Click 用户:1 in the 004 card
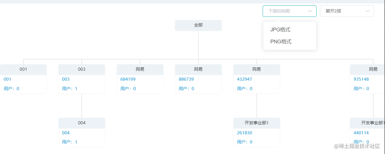Image resolution: width=385 pixels, height=154 pixels. pos(70,142)
